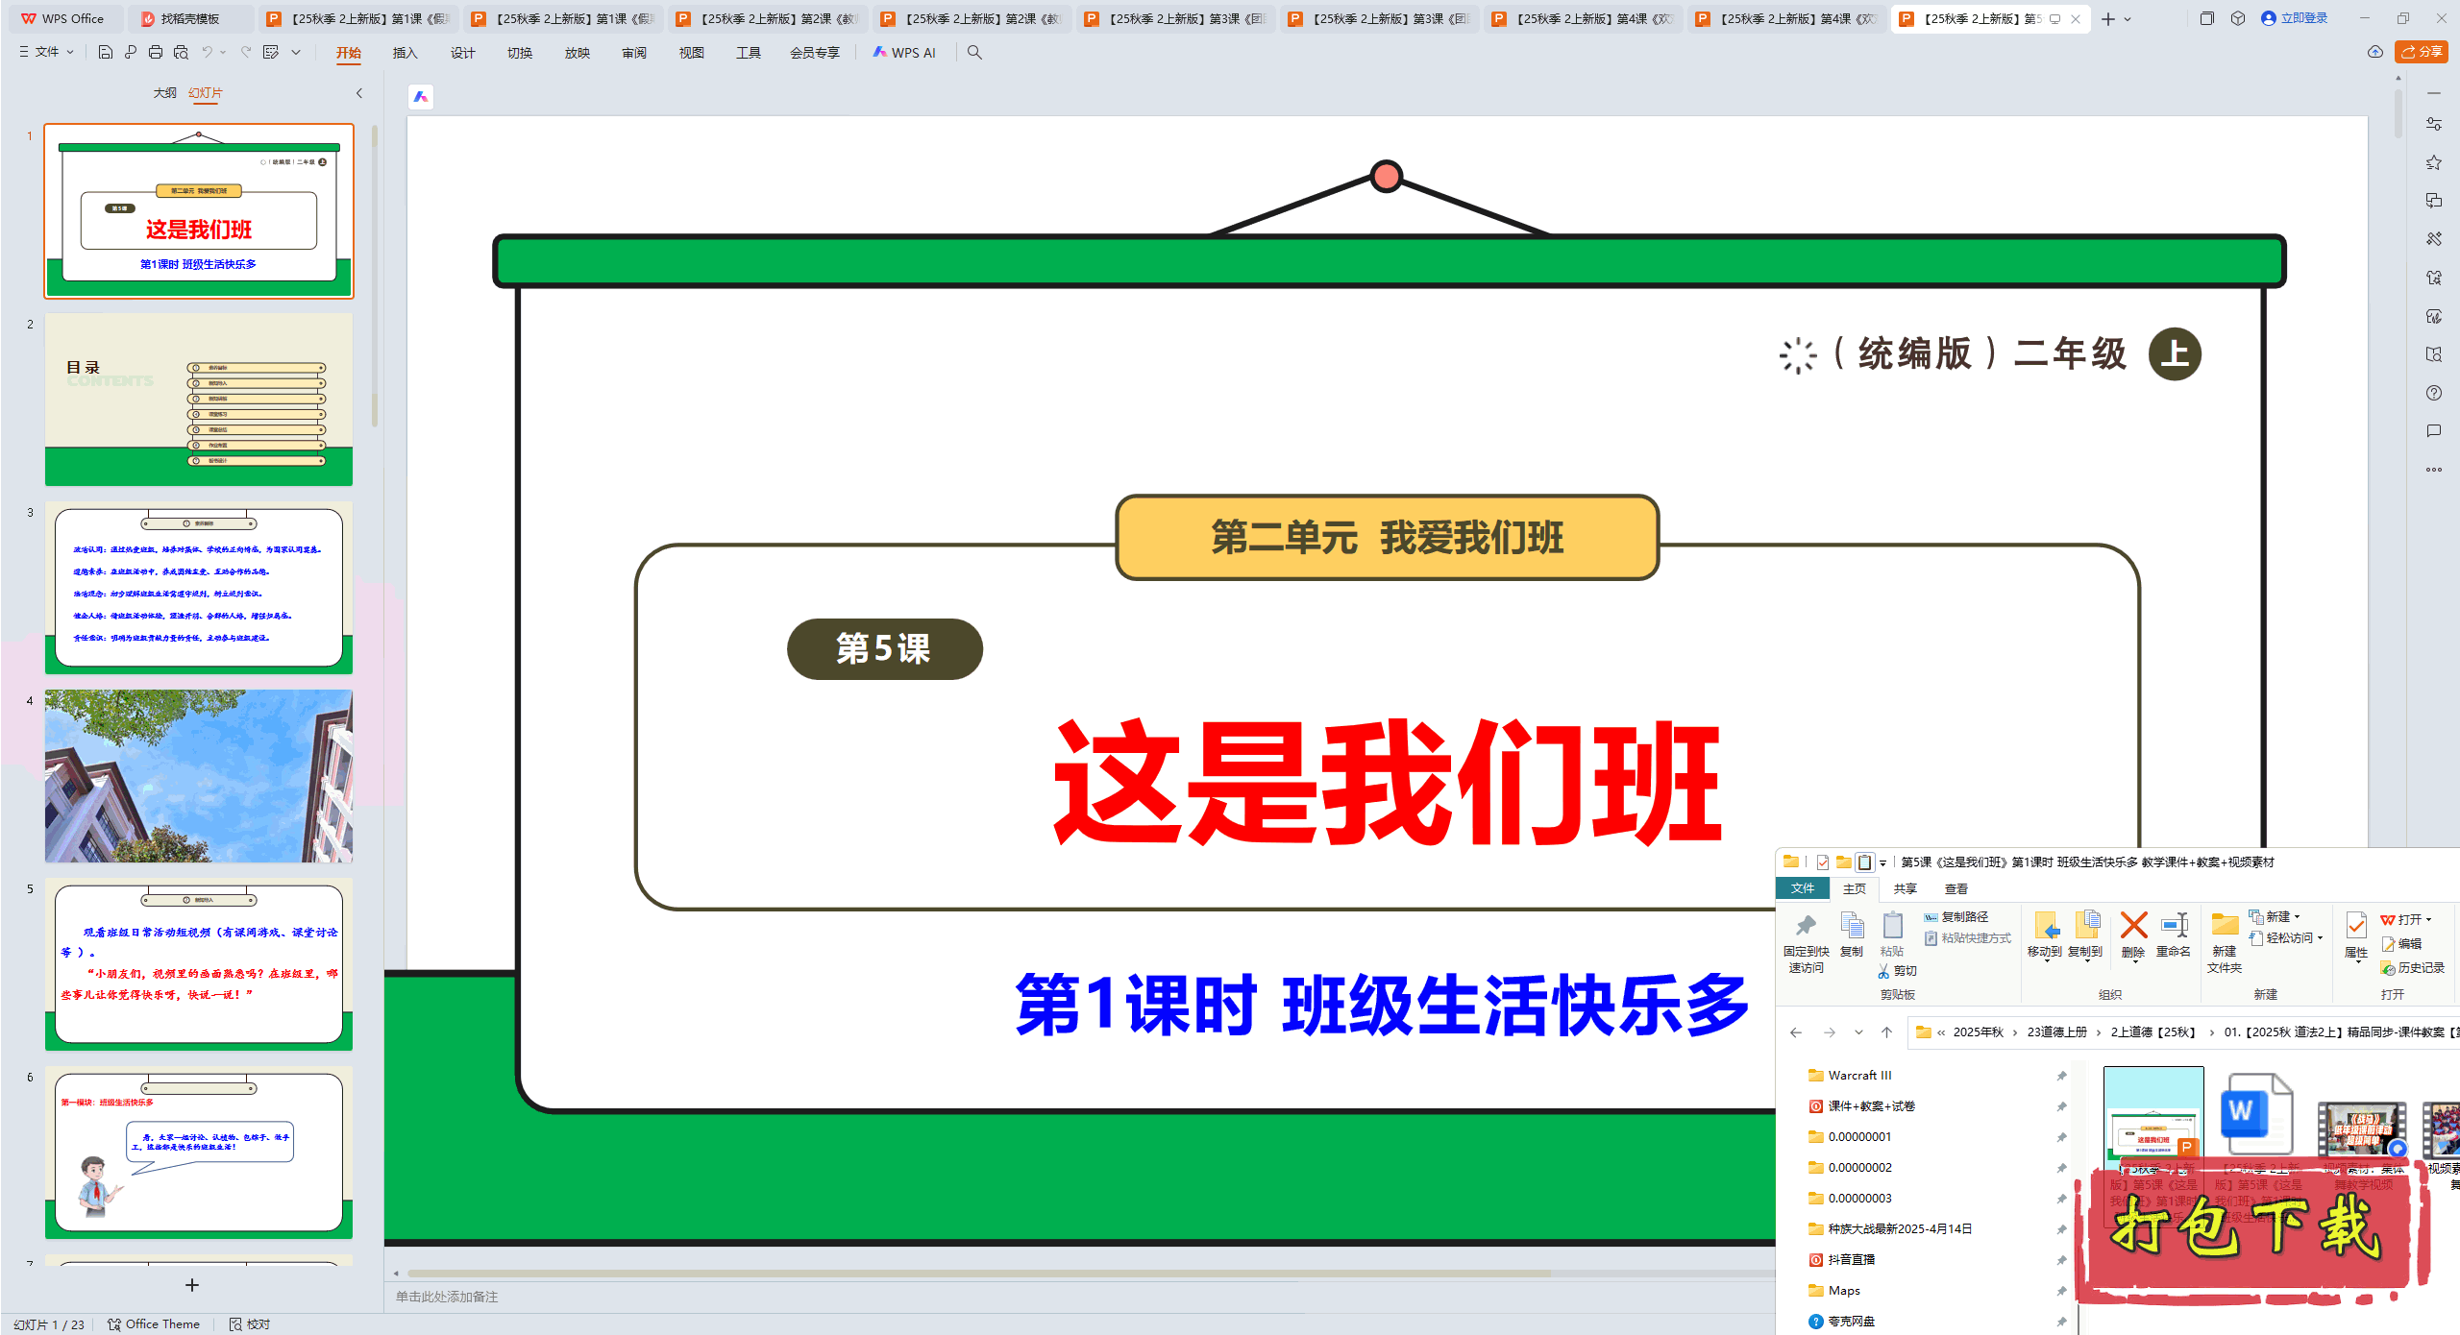Click the Print Preview icon
The image size is (2460, 1335).
click(181, 53)
